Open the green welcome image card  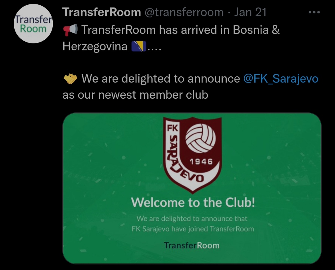click(192, 188)
